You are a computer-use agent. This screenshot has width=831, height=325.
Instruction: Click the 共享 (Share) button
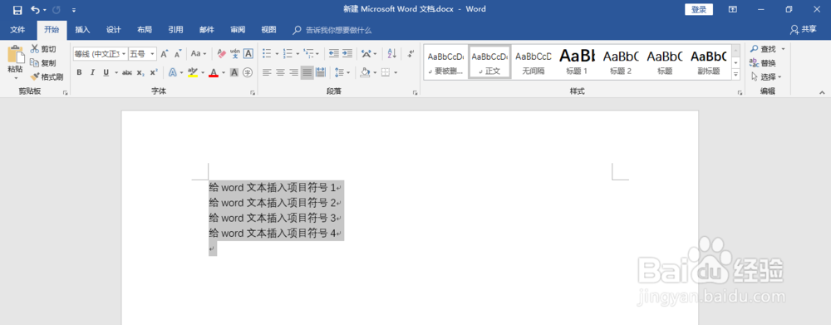pyautogui.click(x=803, y=29)
